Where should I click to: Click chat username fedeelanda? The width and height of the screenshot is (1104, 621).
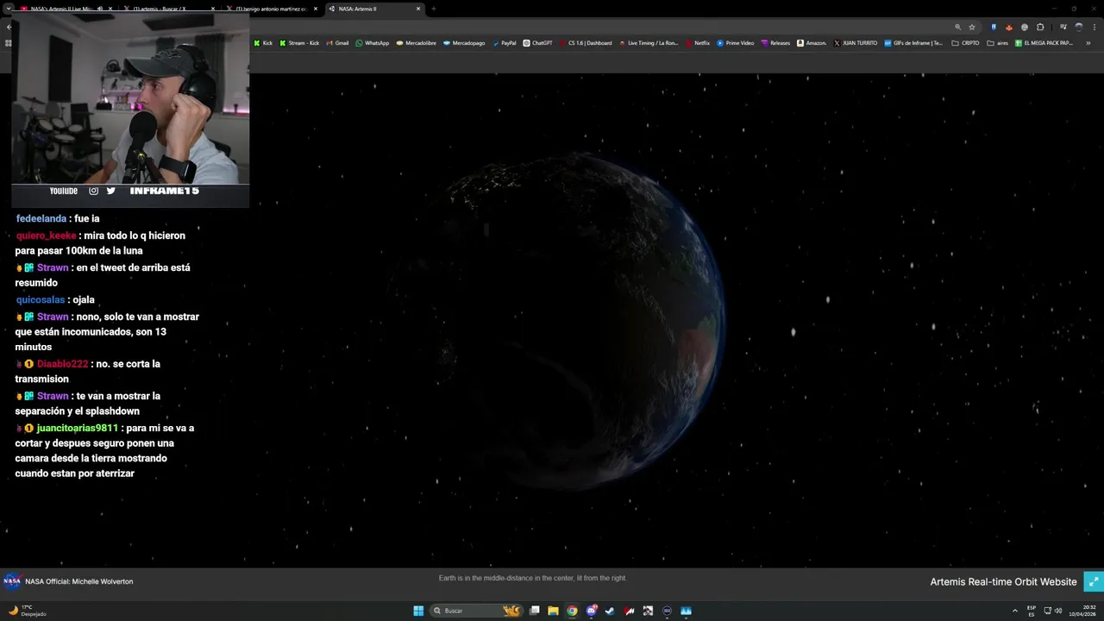coord(41,219)
